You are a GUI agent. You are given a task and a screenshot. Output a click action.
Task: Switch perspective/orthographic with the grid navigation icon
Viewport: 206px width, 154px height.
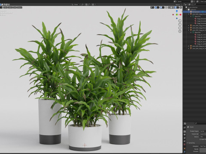click(180, 31)
